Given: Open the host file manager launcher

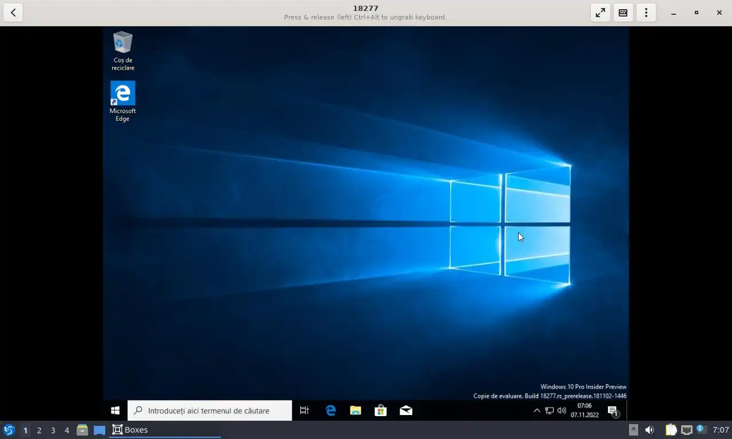Looking at the screenshot, I should pos(82,430).
